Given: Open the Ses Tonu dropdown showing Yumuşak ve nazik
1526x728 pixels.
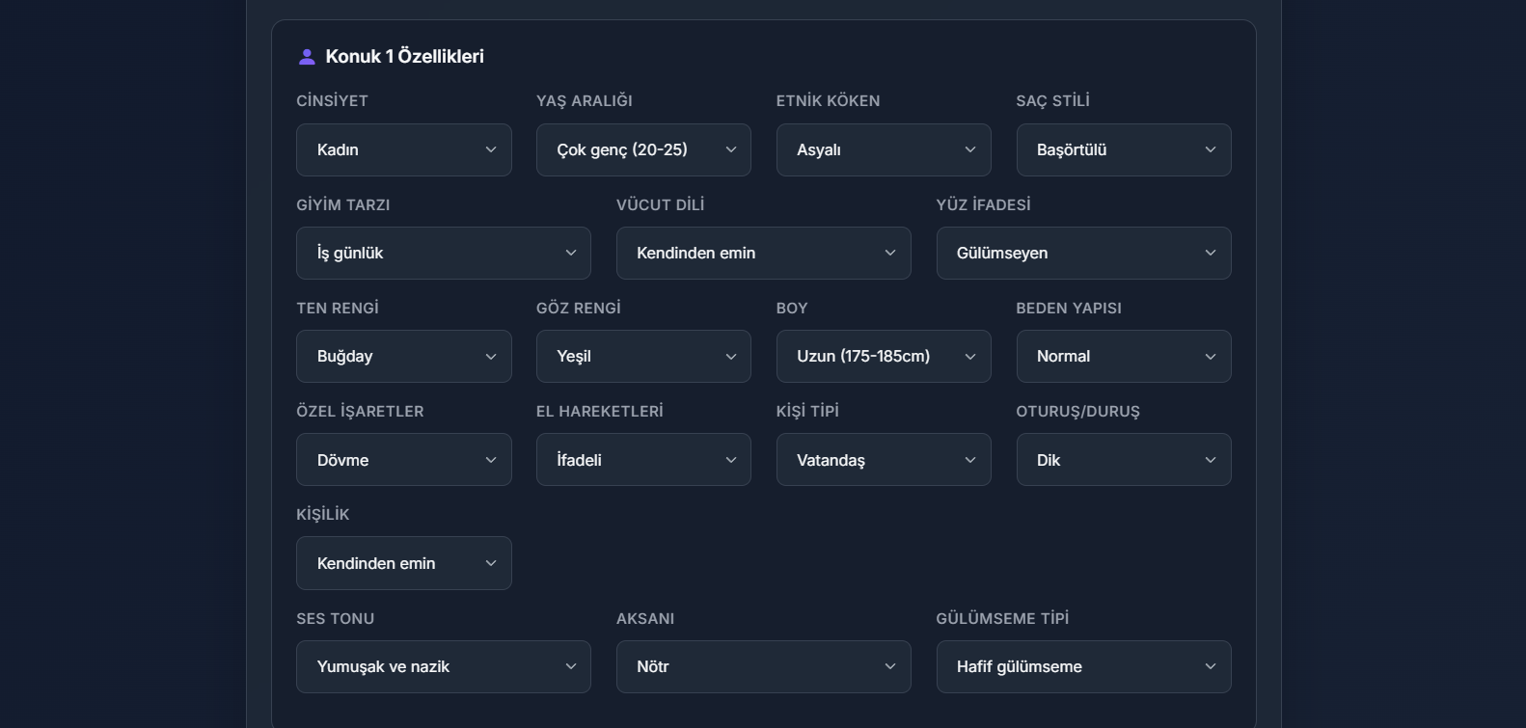Looking at the screenshot, I should [444, 666].
